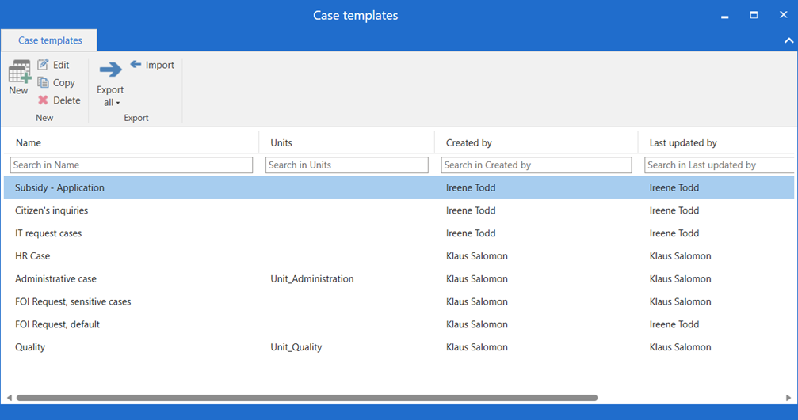Maximize the Case templates window
Viewport: 798px width, 420px height.
coord(754,15)
